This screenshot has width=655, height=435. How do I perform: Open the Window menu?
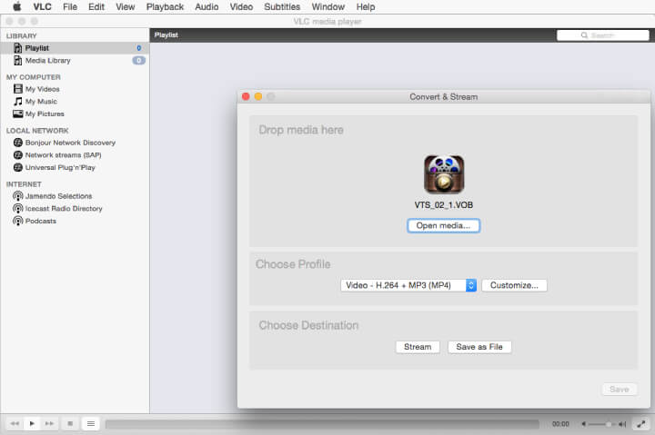pyautogui.click(x=327, y=7)
